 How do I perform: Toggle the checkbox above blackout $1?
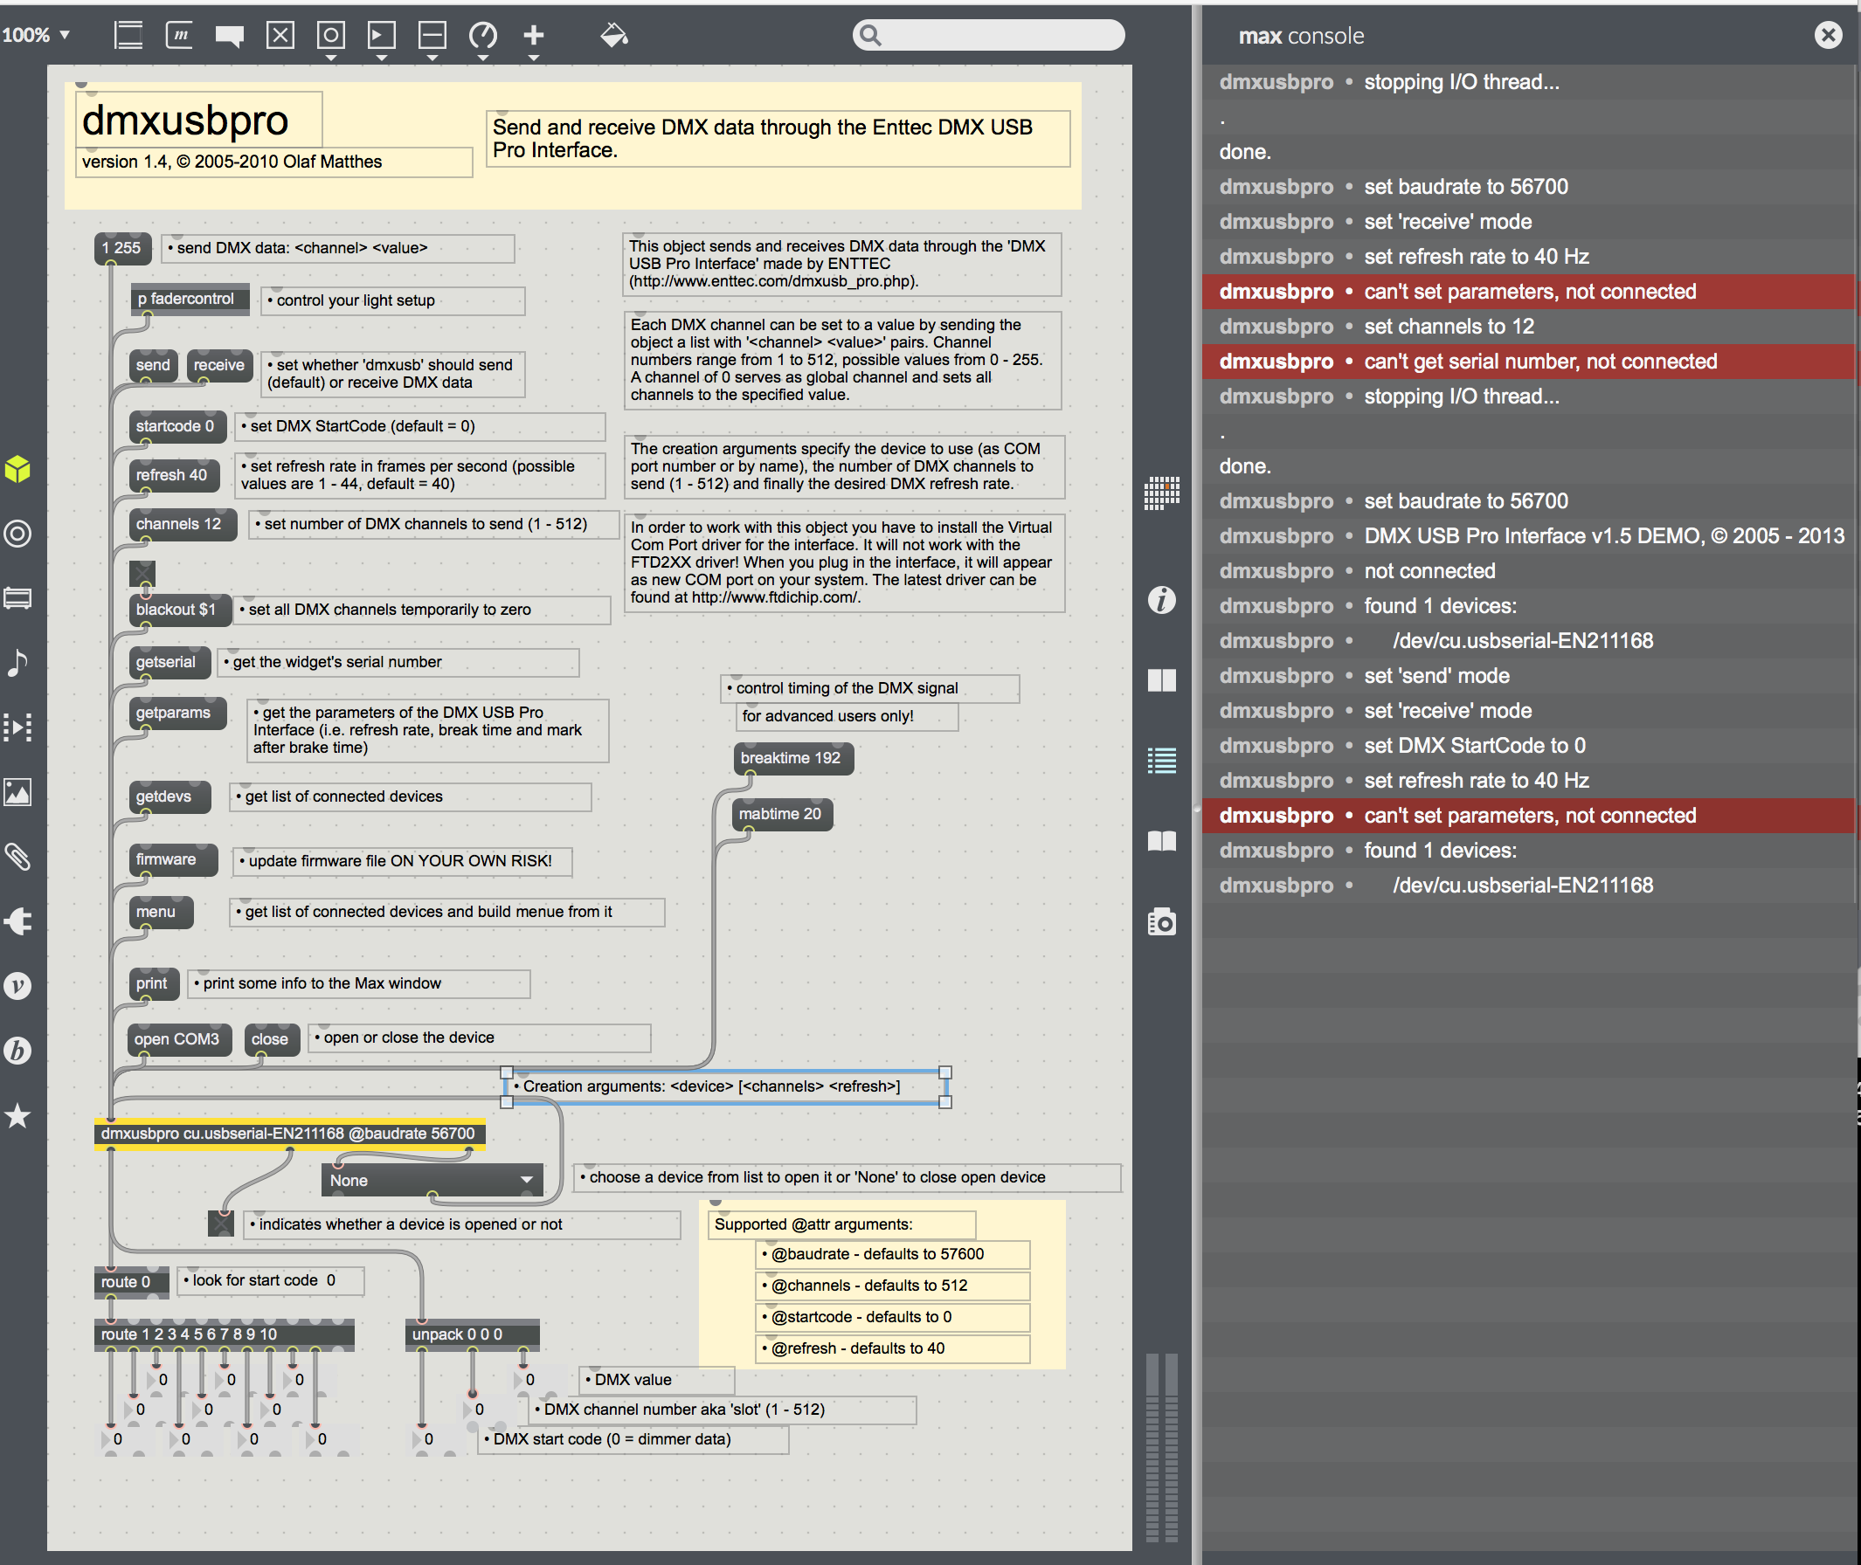tap(142, 574)
